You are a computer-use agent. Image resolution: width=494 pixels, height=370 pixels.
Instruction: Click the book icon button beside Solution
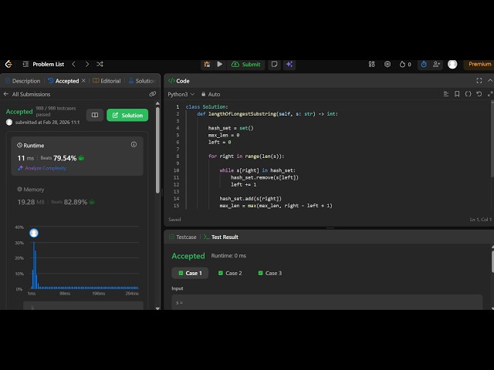click(x=95, y=115)
